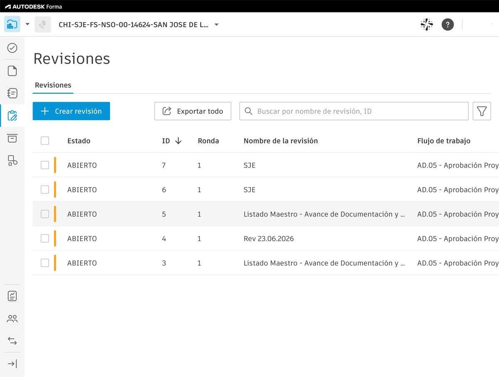The height and width of the screenshot is (377, 499).
Task: Expand the CHI-SJE-FS project selector dropdown
Action: (216, 25)
